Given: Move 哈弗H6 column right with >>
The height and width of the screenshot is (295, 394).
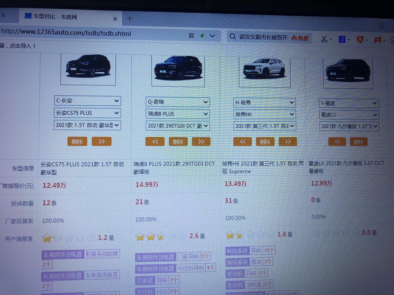Looking at the screenshot, I should point(288,141).
